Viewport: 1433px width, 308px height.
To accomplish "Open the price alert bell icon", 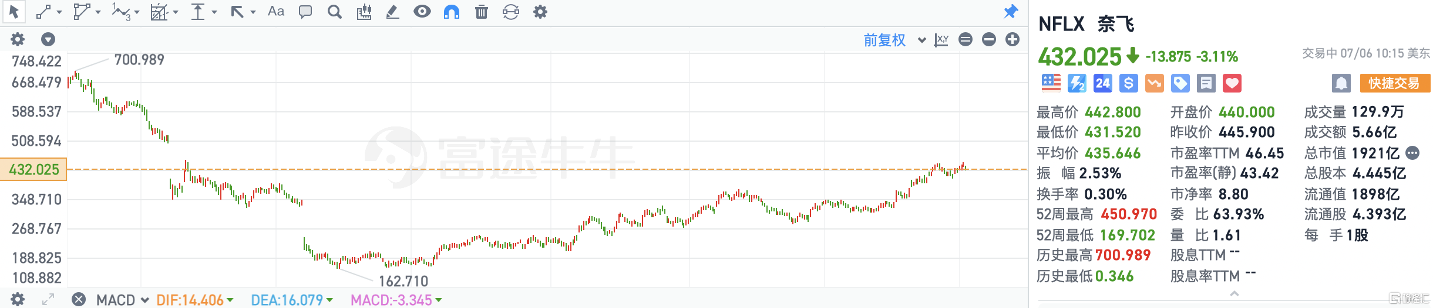I will [x=1341, y=83].
